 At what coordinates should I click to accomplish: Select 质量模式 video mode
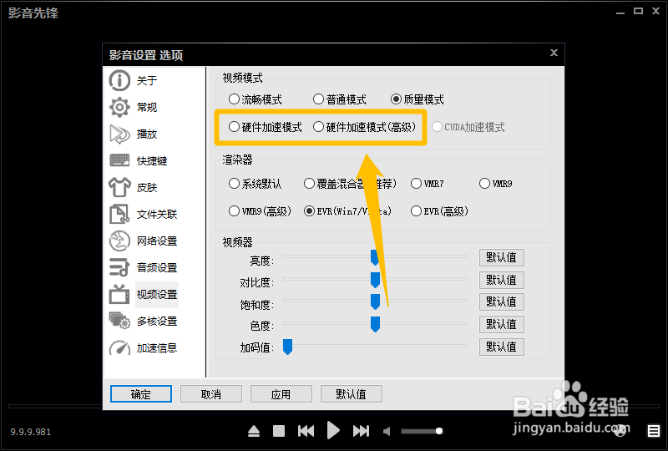417,99
